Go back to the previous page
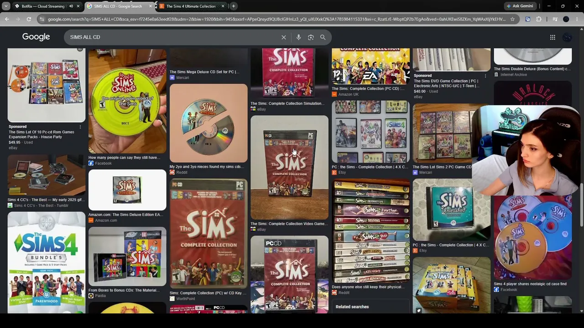The width and height of the screenshot is (584, 328). pyautogui.click(x=7, y=19)
